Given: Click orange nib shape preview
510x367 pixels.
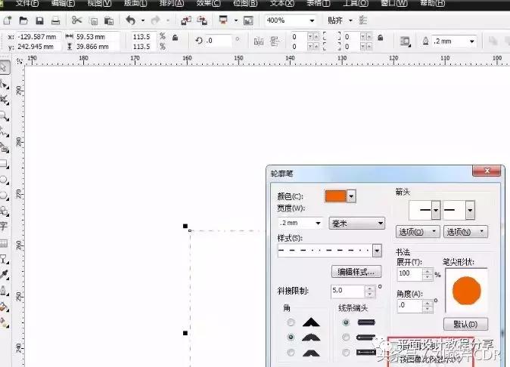Looking at the screenshot, I should click(x=466, y=291).
